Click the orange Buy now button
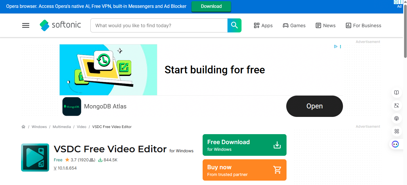The image size is (407, 185). click(244, 170)
